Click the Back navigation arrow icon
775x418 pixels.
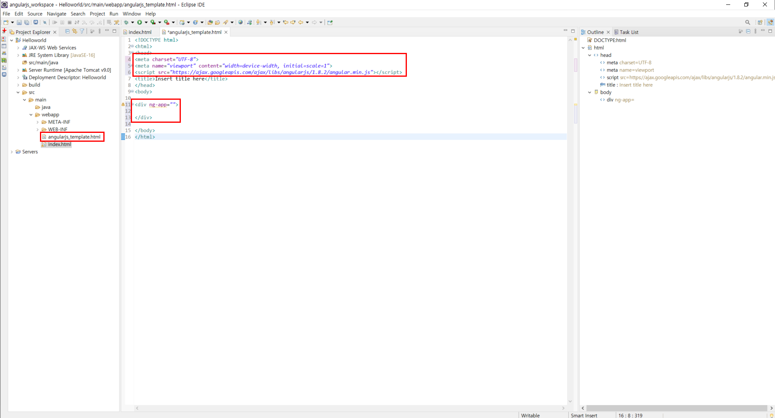coord(301,23)
